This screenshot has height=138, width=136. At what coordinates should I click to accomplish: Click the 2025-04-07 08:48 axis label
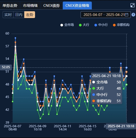(x=13, y=128)
